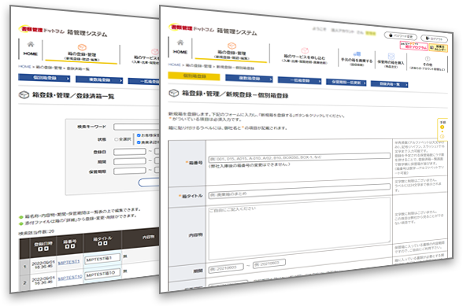Click 検索キーワード field in back window
The height and width of the screenshot is (306, 463).
click(x=136, y=127)
